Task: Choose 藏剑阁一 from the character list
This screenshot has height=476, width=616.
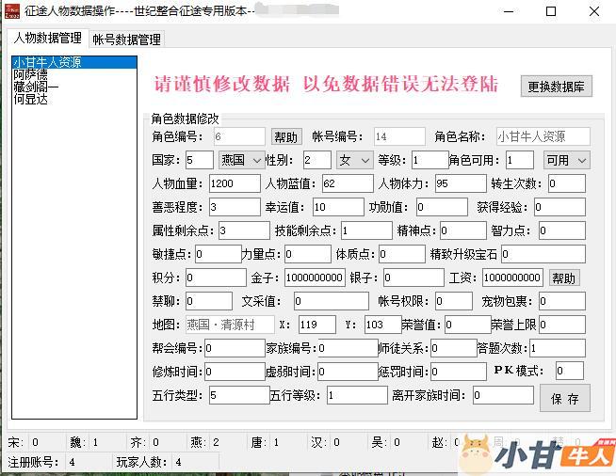Action: coord(35,87)
